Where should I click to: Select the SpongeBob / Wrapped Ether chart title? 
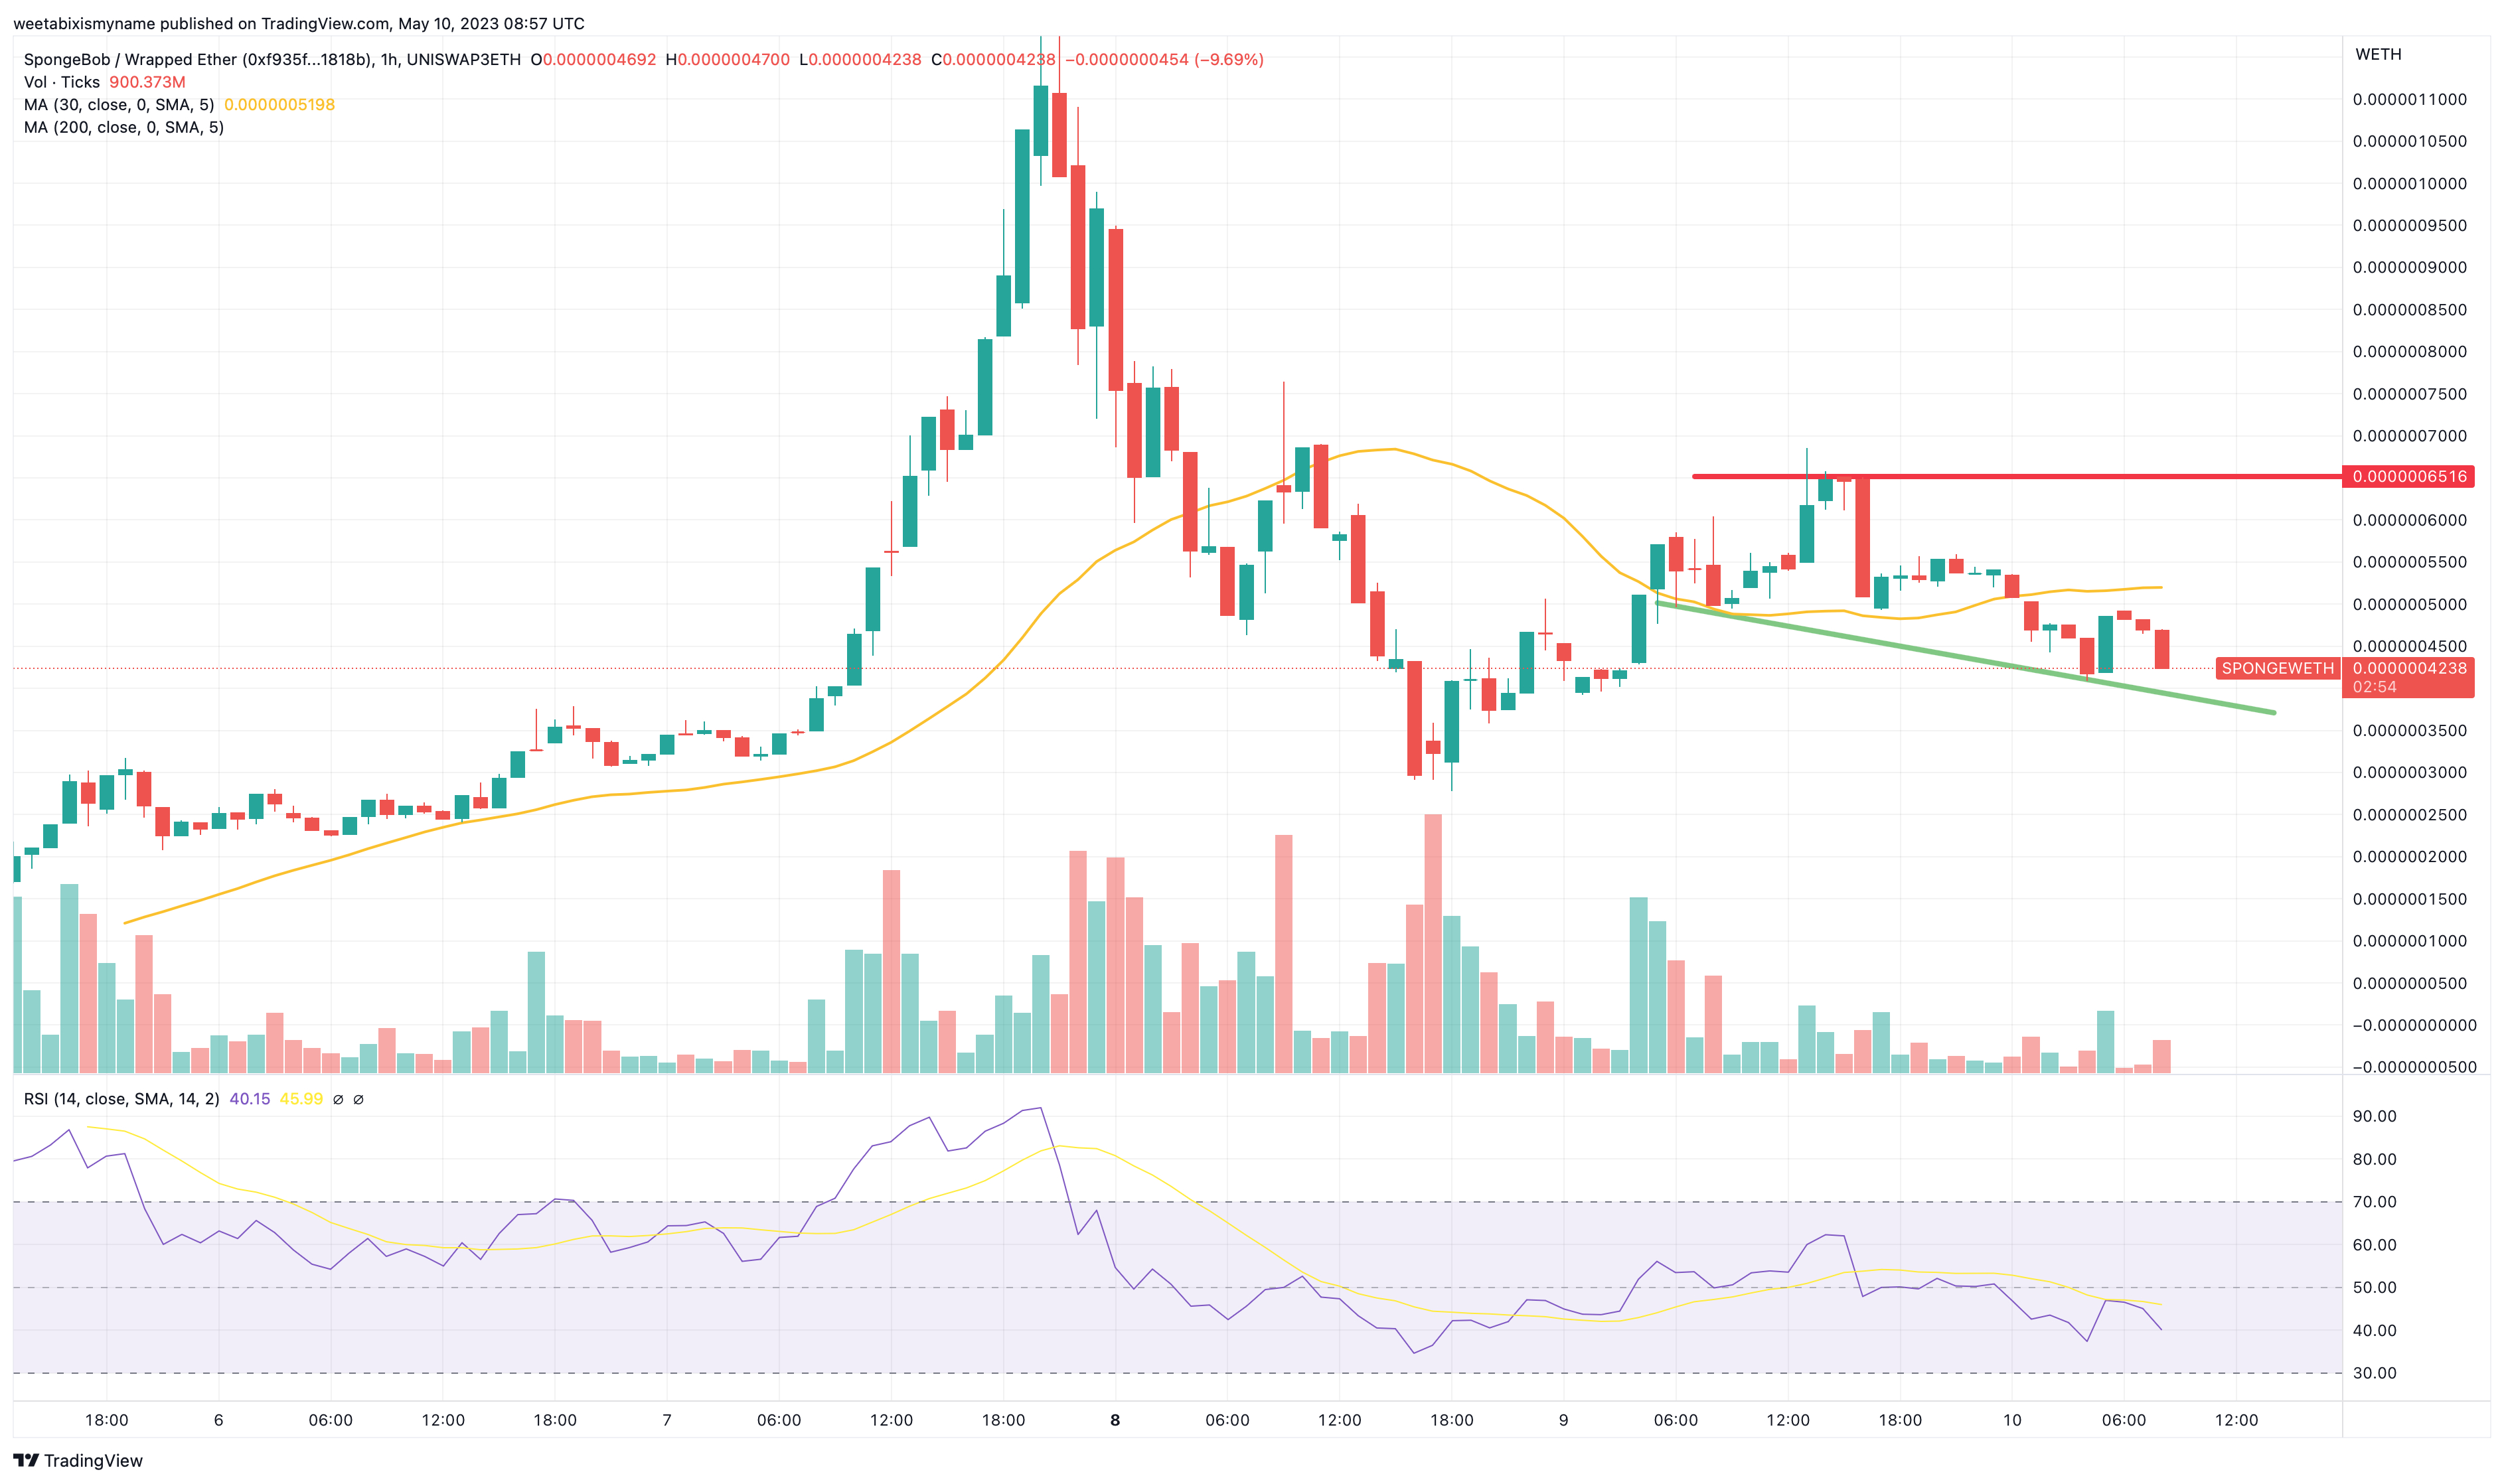coord(272,59)
